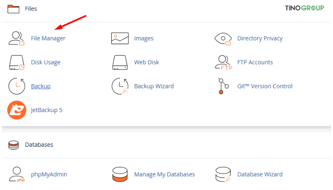Open the Manage My Databases link
Screen dimensions: 333x190
(165, 174)
